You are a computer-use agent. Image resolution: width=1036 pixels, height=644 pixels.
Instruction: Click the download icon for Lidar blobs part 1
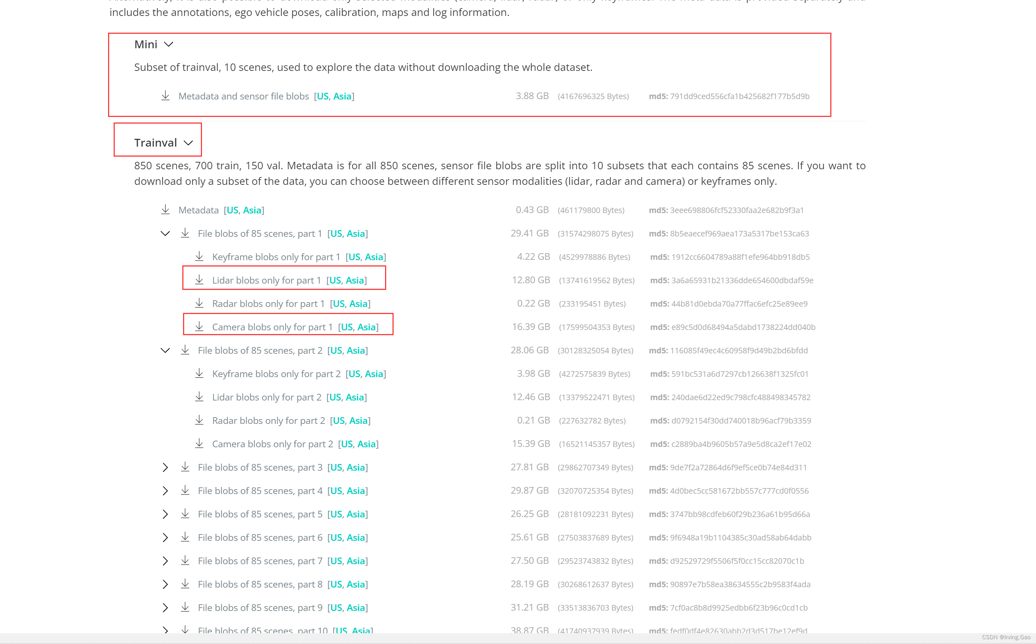(199, 280)
